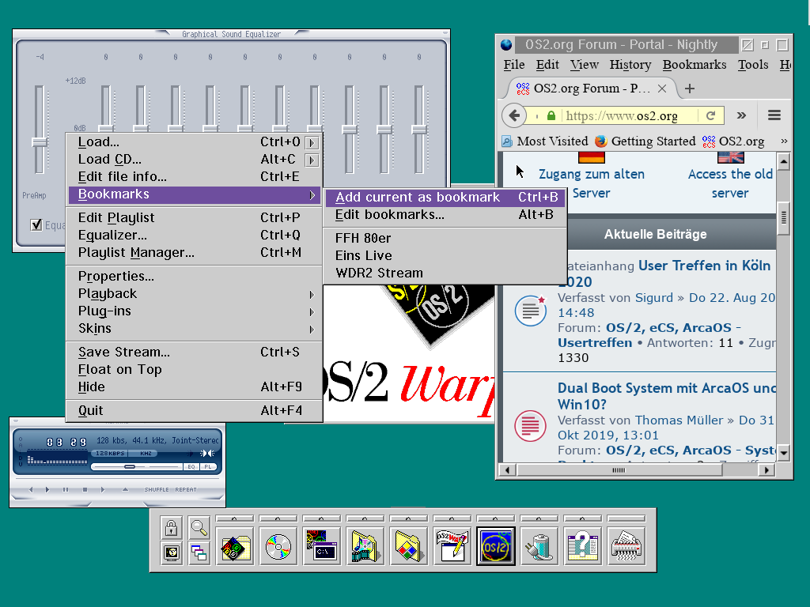Open the browser Tools menu
Viewport: 810px width, 607px height.
[x=753, y=65]
